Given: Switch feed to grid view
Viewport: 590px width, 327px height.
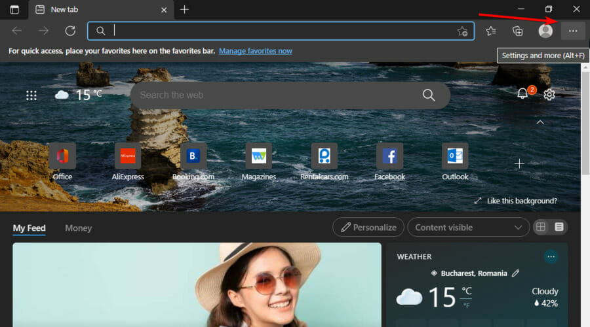Looking at the screenshot, I should coord(541,227).
